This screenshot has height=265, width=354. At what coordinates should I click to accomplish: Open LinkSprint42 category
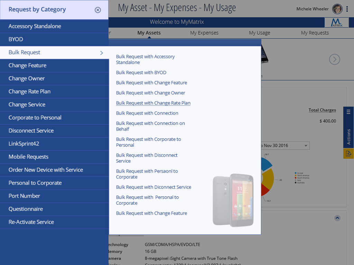click(x=54, y=144)
